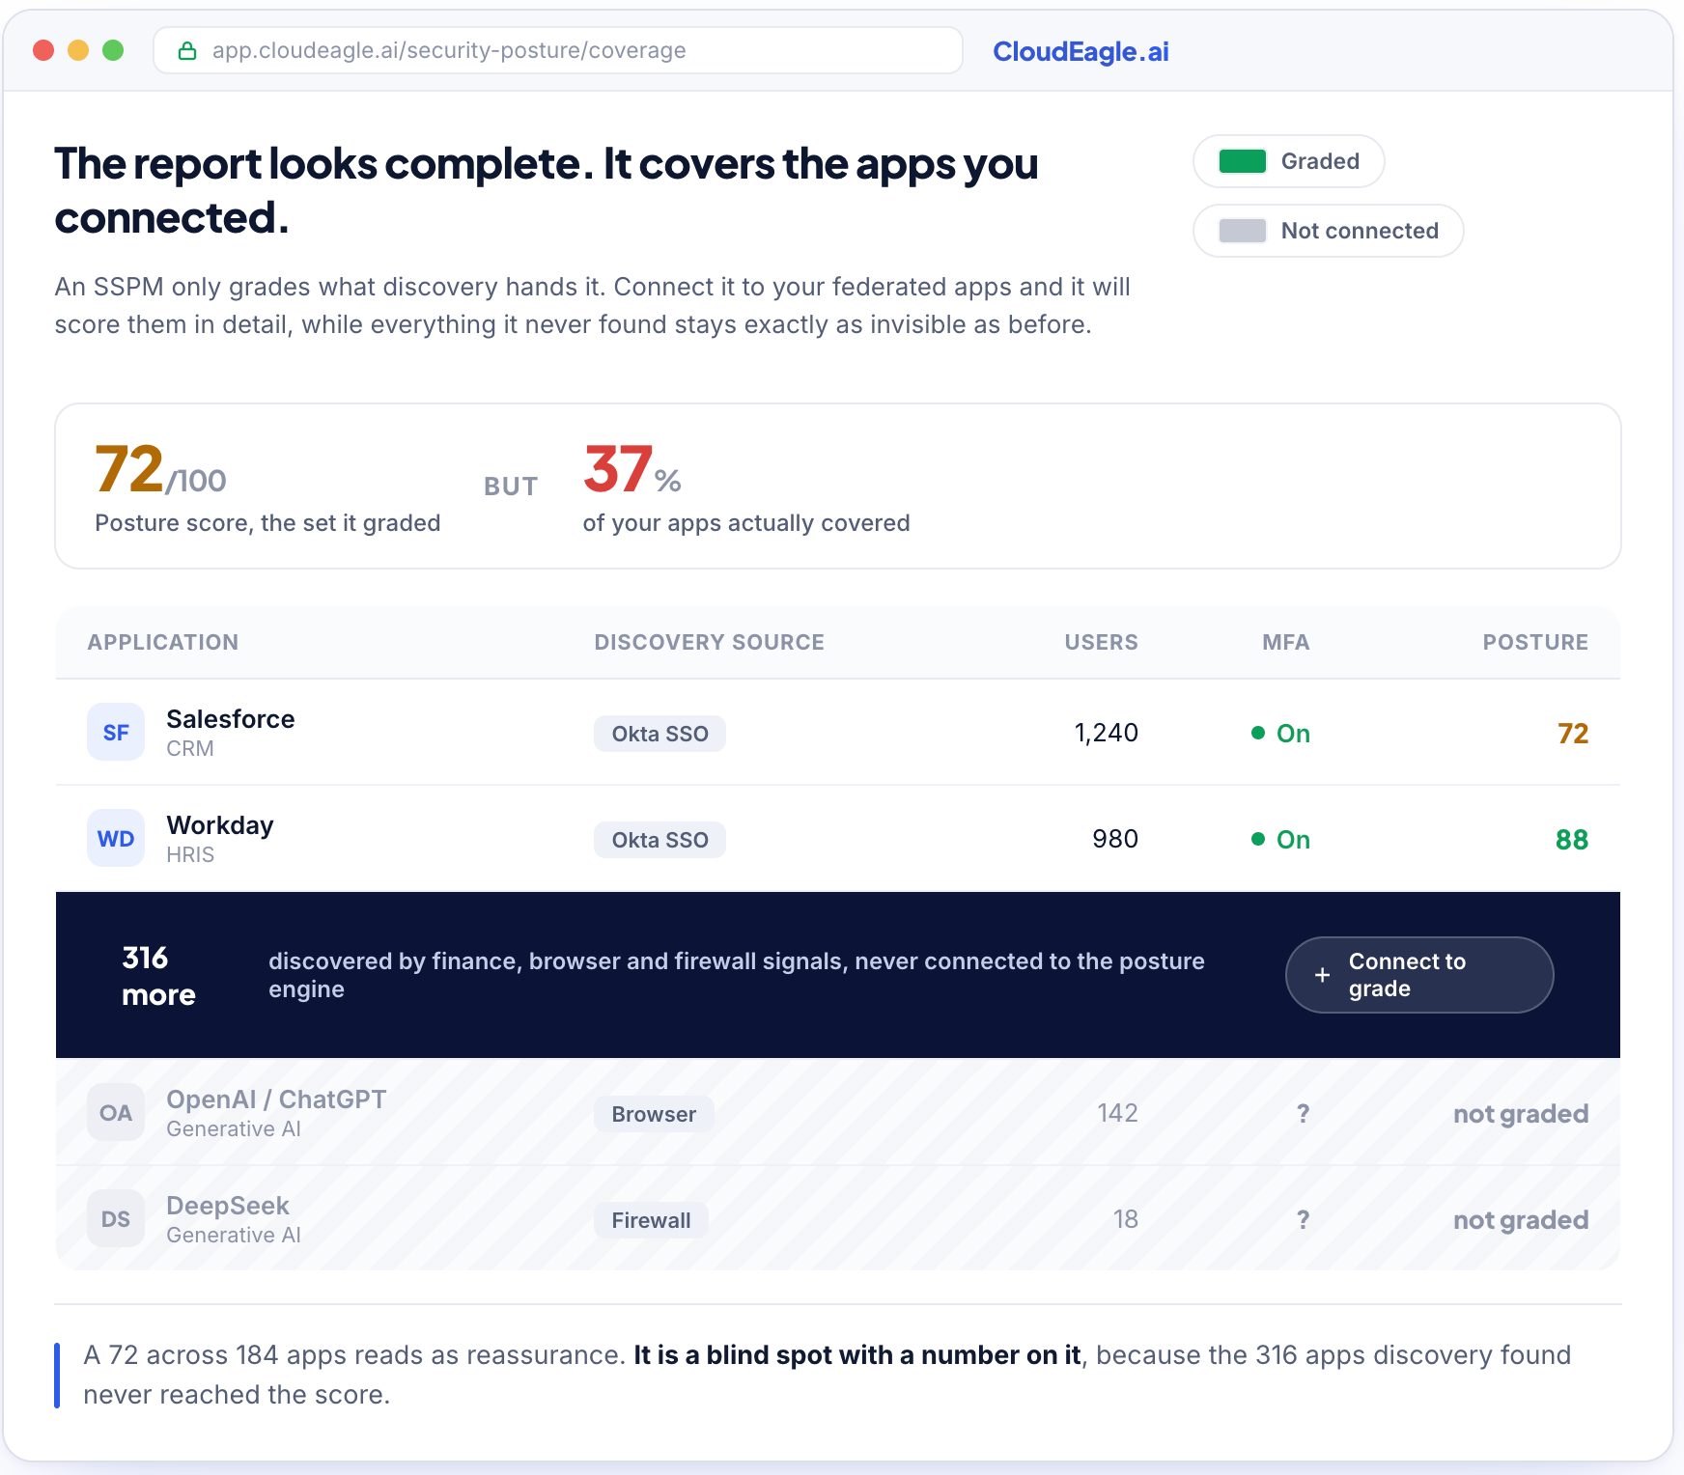
Task: Click OpenAI's unknown MFA question mark
Action: pyautogui.click(x=1304, y=1114)
